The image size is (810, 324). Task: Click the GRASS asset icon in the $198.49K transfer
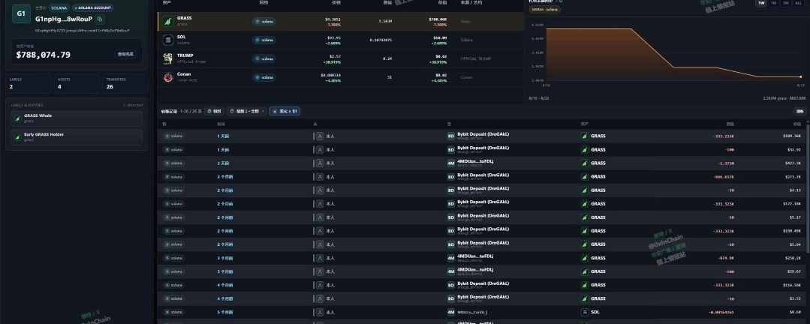[x=585, y=230]
